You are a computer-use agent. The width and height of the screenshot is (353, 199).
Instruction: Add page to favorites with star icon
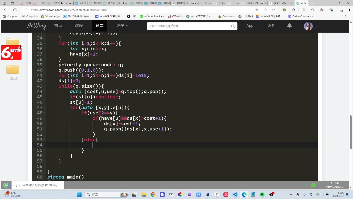pyautogui.click(x=273, y=10)
